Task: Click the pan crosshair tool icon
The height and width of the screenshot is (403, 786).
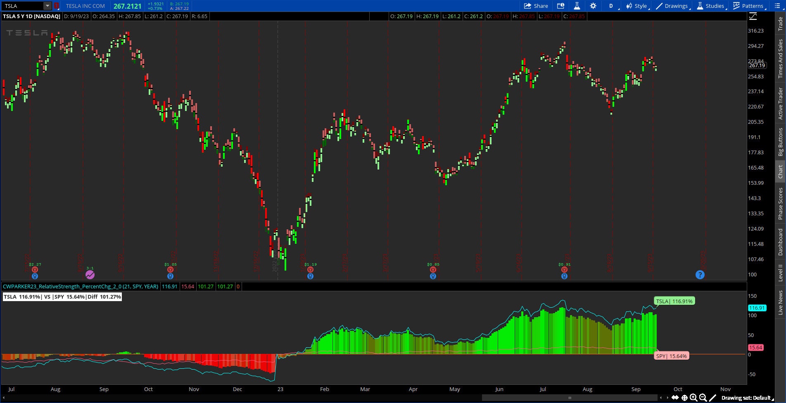Action: [684, 398]
